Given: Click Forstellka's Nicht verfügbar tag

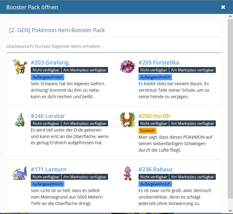Looking at the screenshot, I should coord(154,70).
